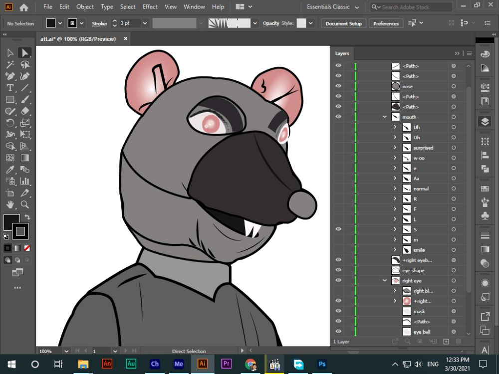499x374 pixels.
Task: Pick the Line Segment tool
Action: click(25, 88)
